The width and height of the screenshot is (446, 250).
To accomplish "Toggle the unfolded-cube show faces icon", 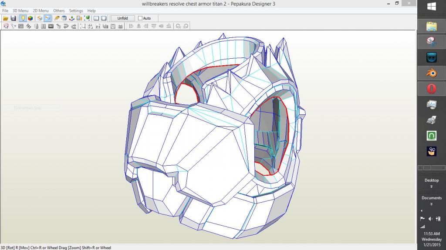I will [40, 18].
